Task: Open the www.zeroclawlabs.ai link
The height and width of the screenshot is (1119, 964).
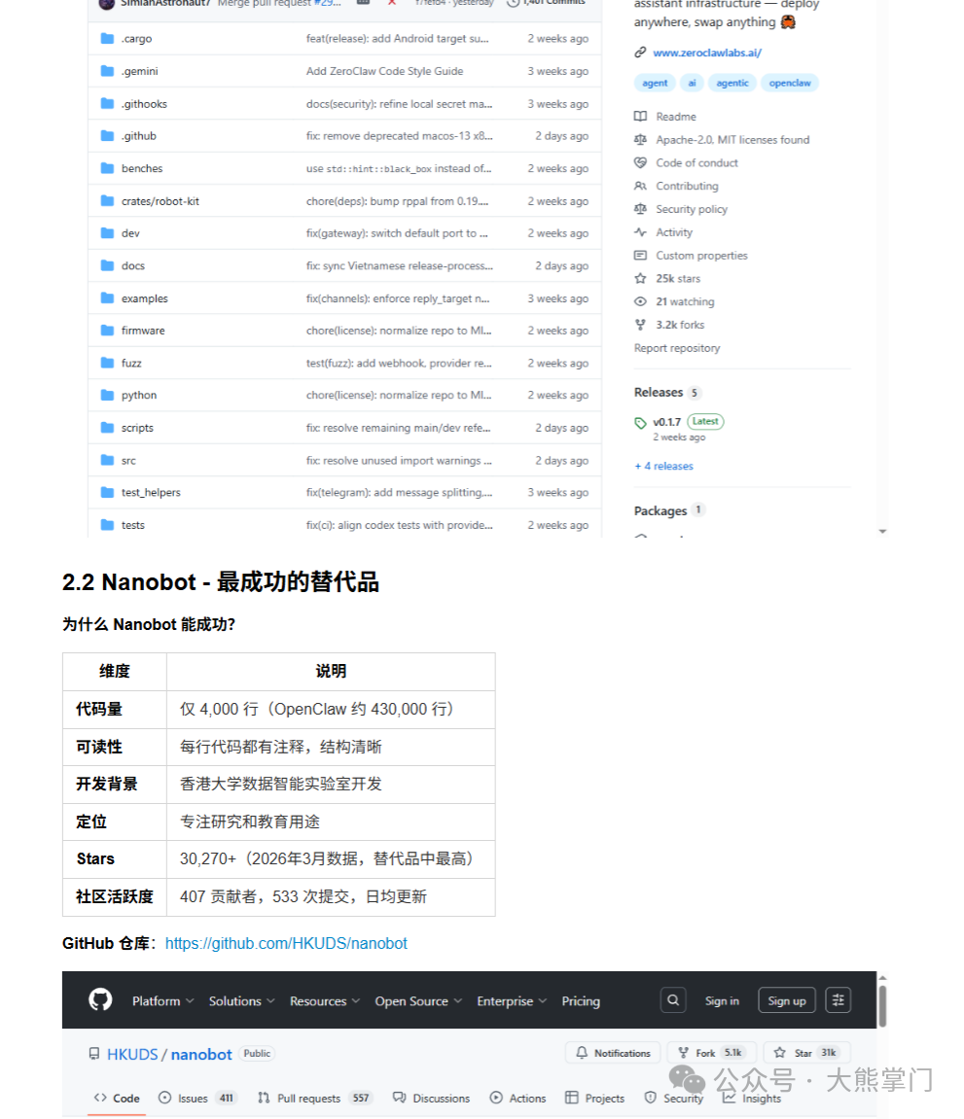Action: tap(706, 52)
